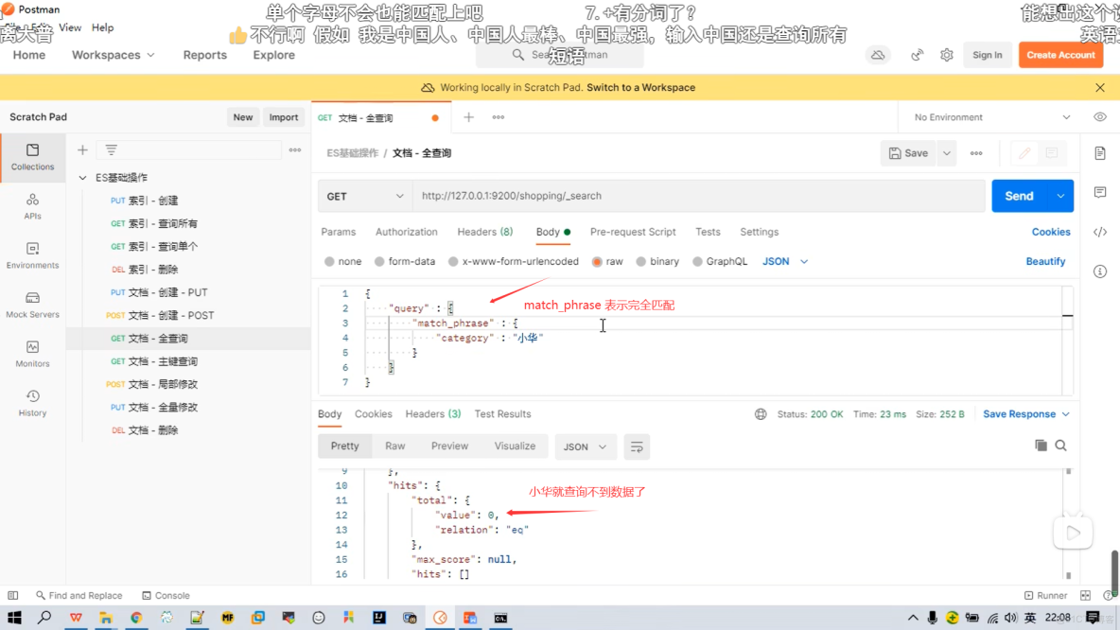1120x630 pixels.
Task: Open the GET method dropdown
Action: (x=364, y=196)
